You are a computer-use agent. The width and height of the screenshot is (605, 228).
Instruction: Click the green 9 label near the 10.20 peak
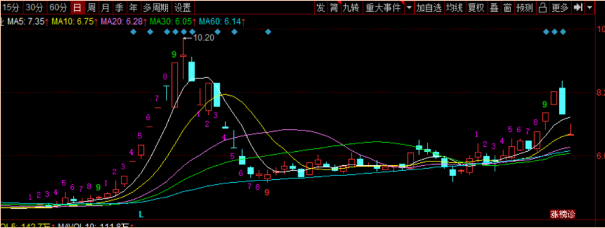[x=174, y=54]
